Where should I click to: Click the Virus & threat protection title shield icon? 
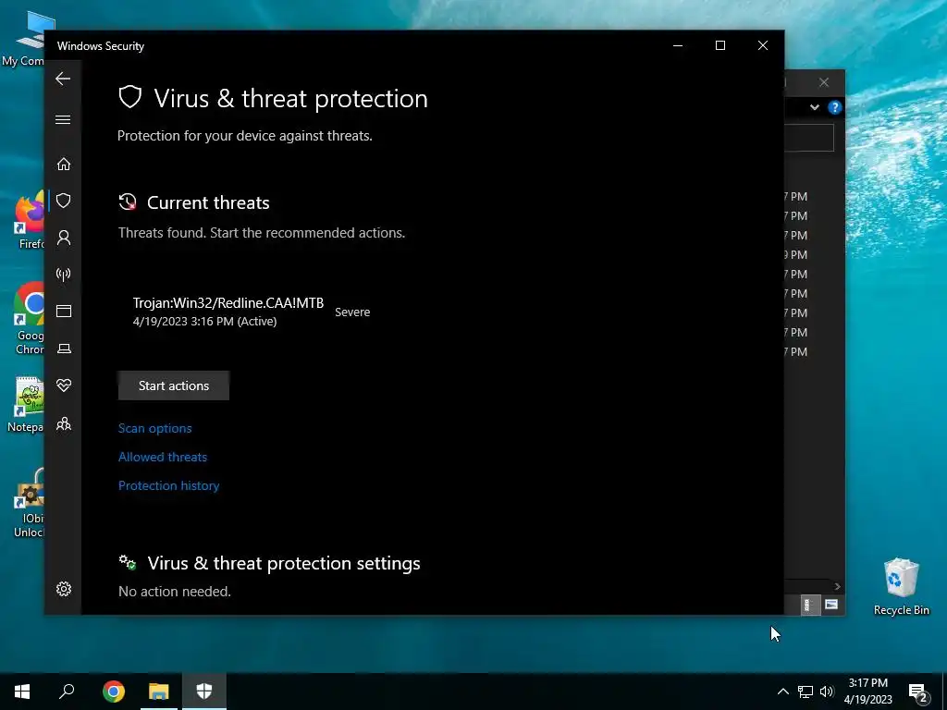coord(129,97)
